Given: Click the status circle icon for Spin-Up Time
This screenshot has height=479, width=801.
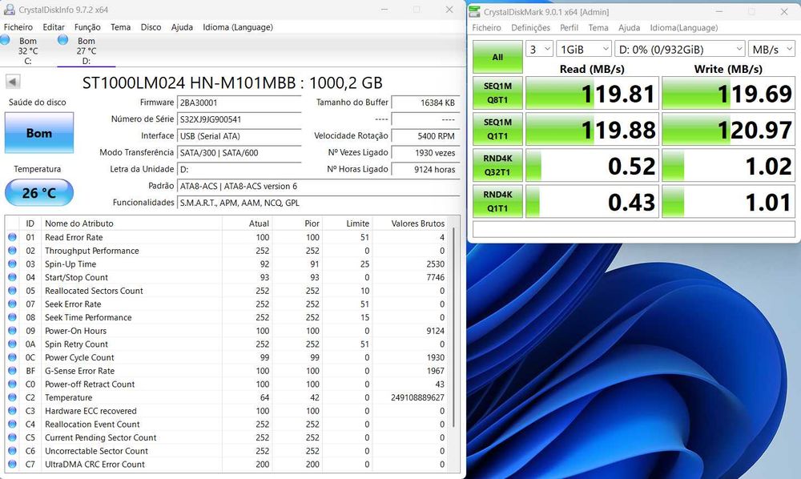Looking at the screenshot, I should tap(12, 264).
